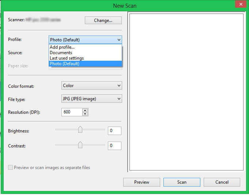This screenshot has height=195, width=249.
Task: Click the Cancel button
Action: pyautogui.click(x=222, y=182)
